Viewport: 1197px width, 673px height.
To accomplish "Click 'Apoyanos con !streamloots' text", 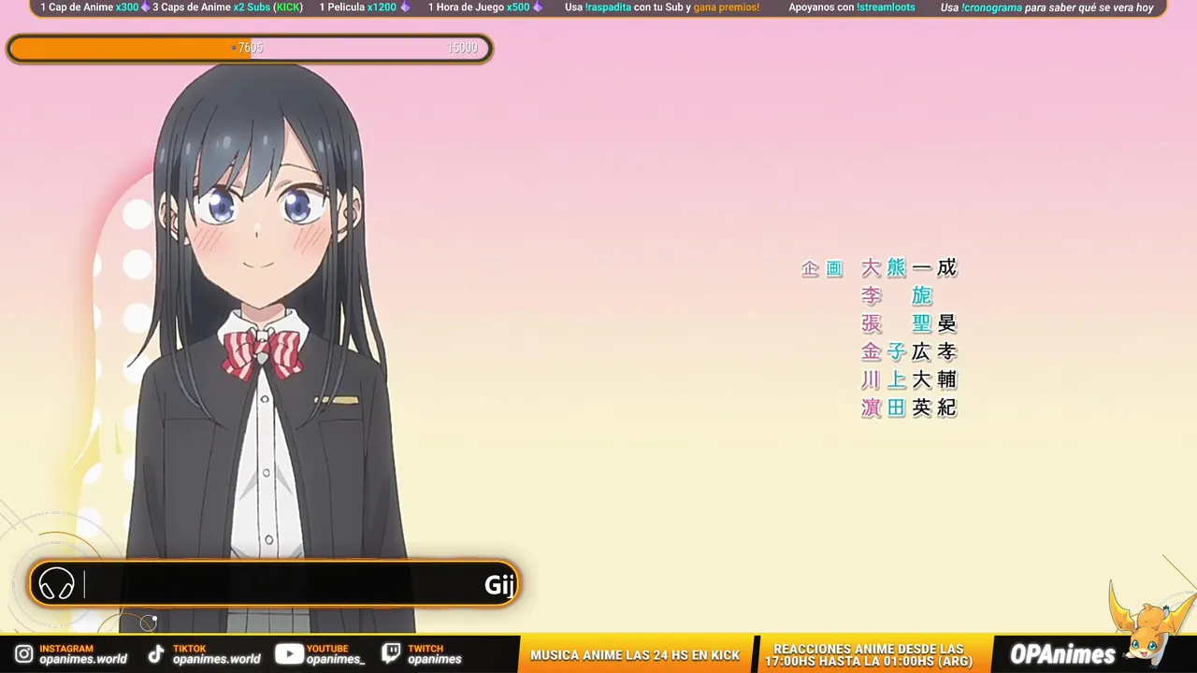I will 852,7.
